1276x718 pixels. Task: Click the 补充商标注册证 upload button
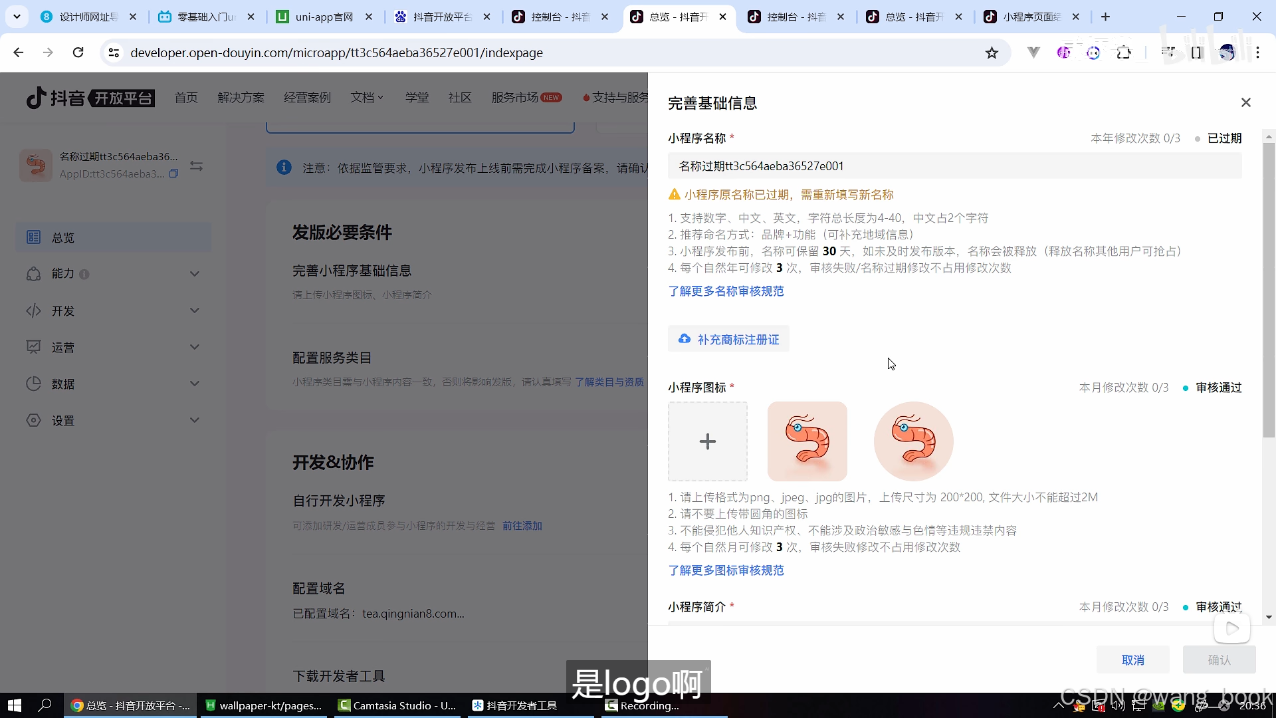[x=728, y=339]
